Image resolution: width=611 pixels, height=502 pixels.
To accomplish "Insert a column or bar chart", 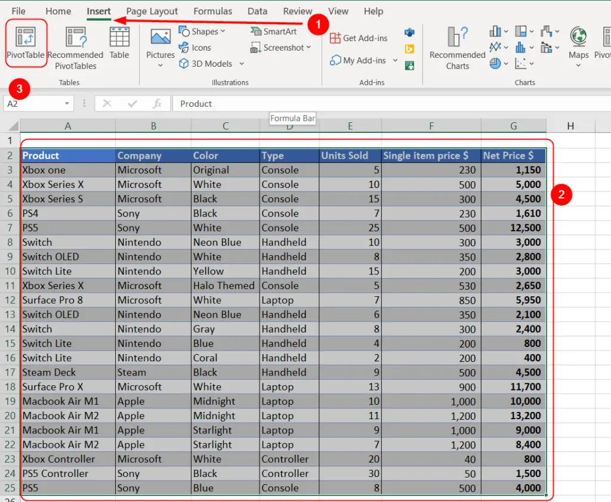I will 495,31.
